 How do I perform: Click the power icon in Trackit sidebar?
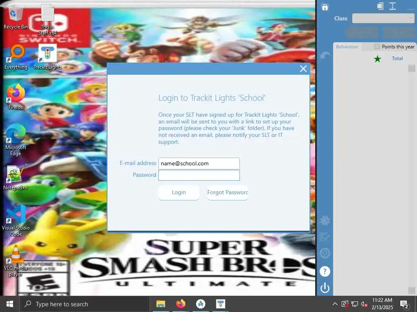(x=325, y=288)
